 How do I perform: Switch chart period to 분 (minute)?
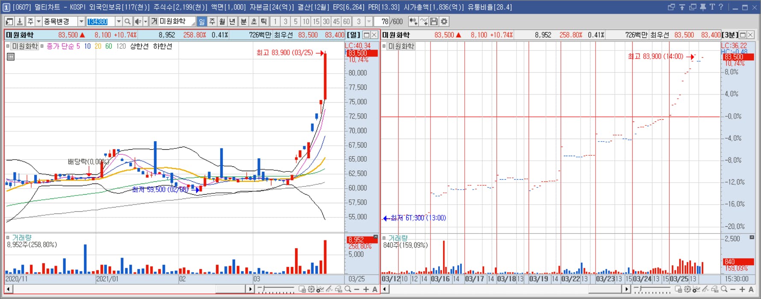click(243, 21)
